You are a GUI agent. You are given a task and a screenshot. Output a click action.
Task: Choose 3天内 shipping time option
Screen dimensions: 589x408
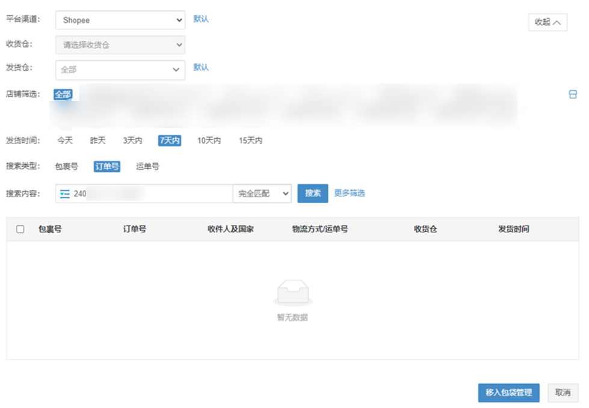coord(132,141)
